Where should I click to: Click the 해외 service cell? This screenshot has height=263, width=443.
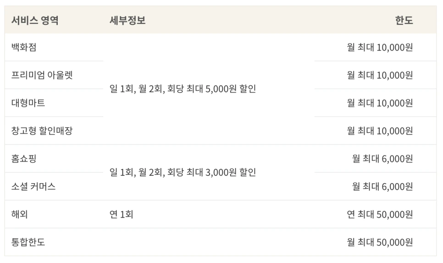point(20,214)
